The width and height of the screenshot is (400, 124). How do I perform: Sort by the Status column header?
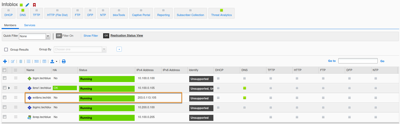pyautogui.click(x=106, y=70)
